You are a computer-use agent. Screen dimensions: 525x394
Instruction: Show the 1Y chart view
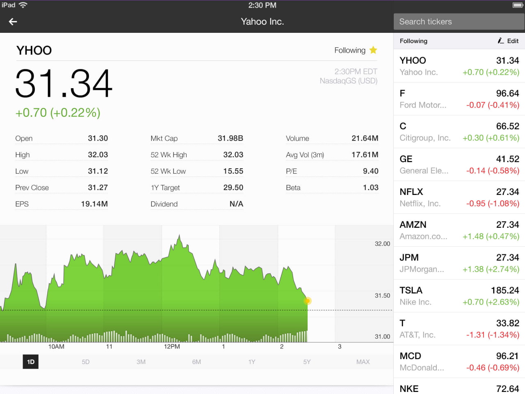[x=252, y=362]
